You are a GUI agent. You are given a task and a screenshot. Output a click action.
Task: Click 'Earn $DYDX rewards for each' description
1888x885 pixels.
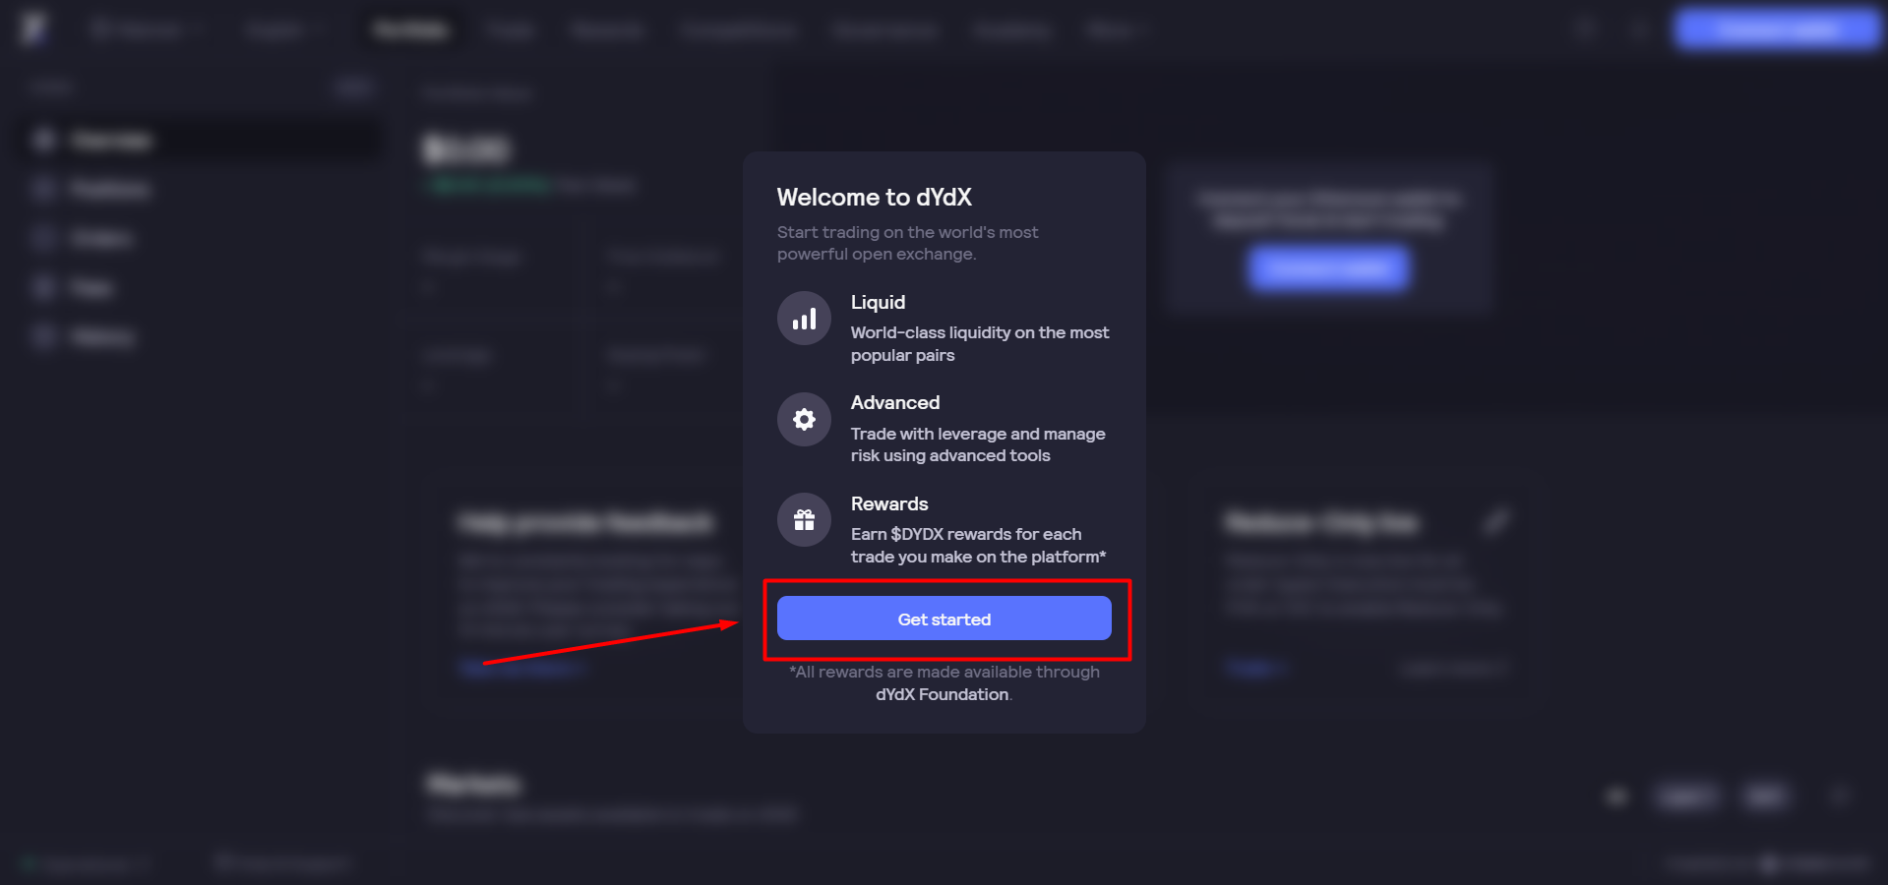pyautogui.click(x=965, y=534)
